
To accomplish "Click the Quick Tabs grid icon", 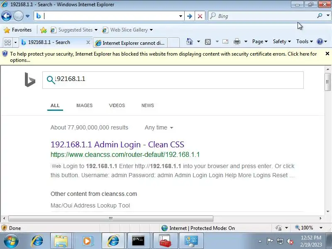I will pos(7,43).
